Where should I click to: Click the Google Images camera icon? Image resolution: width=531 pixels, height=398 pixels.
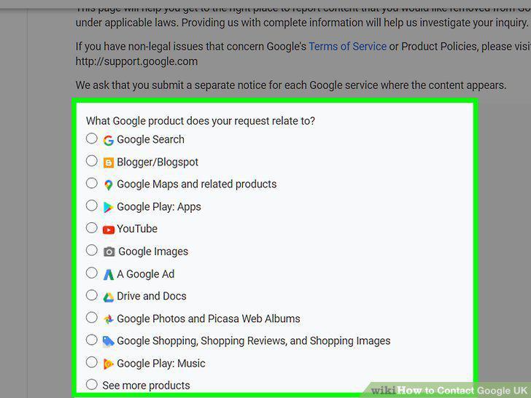tap(109, 251)
